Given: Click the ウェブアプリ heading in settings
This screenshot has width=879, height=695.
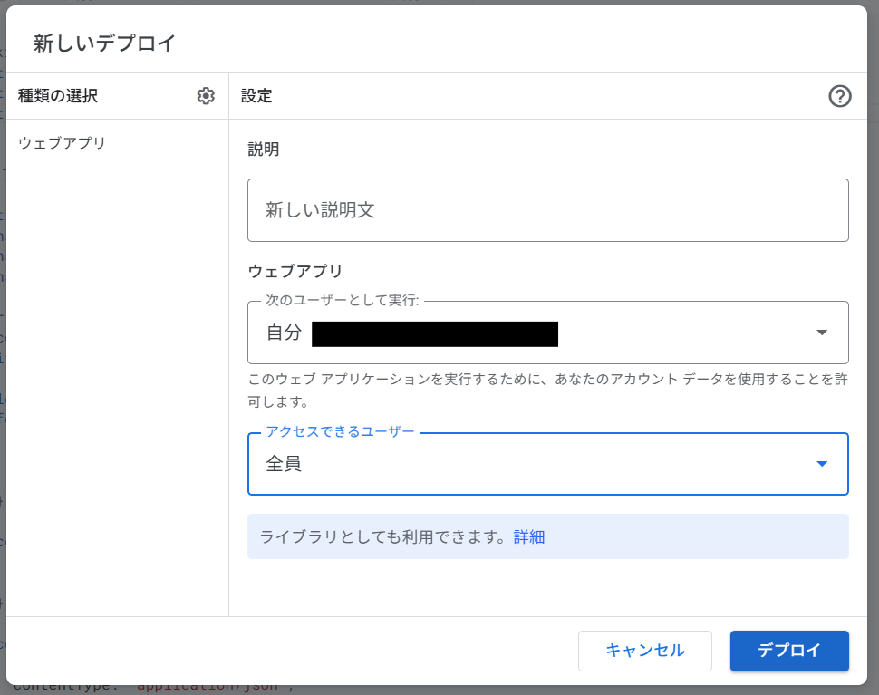Looking at the screenshot, I should click(295, 271).
